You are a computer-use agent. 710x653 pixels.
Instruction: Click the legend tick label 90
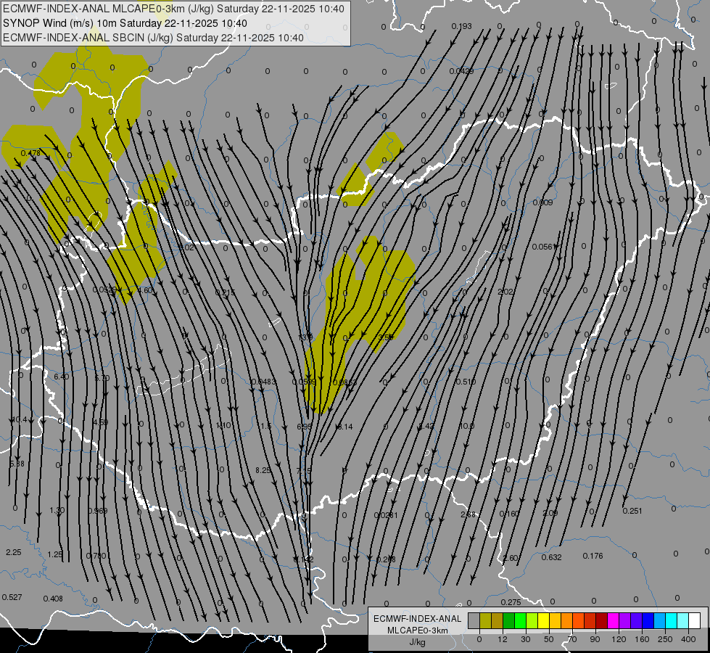[x=595, y=639]
